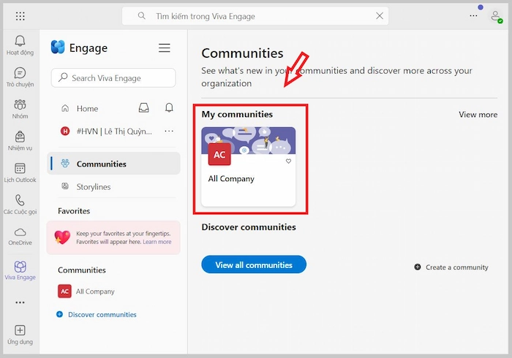This screenshot has height=358, width=512.
Task: Open Trò chuyện chat in Teams rail
Action: [20, 77]
